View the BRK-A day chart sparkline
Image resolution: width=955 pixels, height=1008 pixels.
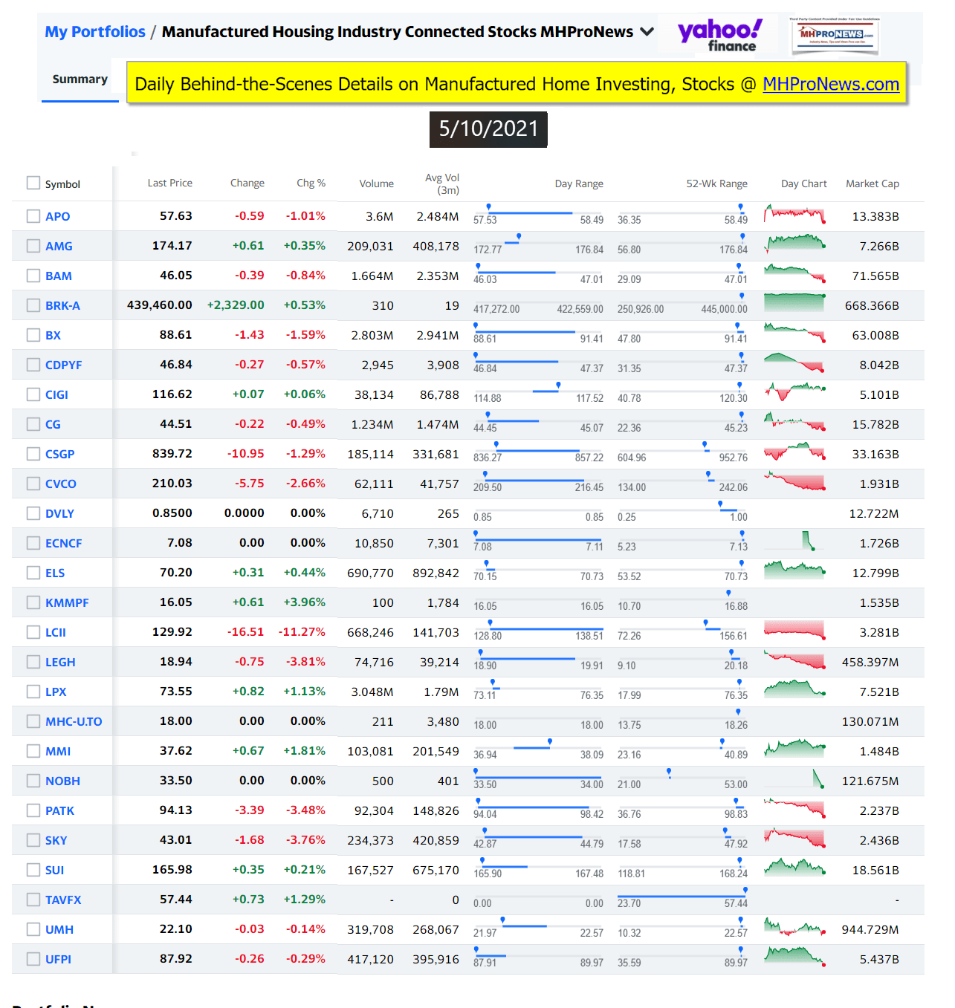click(x=794, y=303)
